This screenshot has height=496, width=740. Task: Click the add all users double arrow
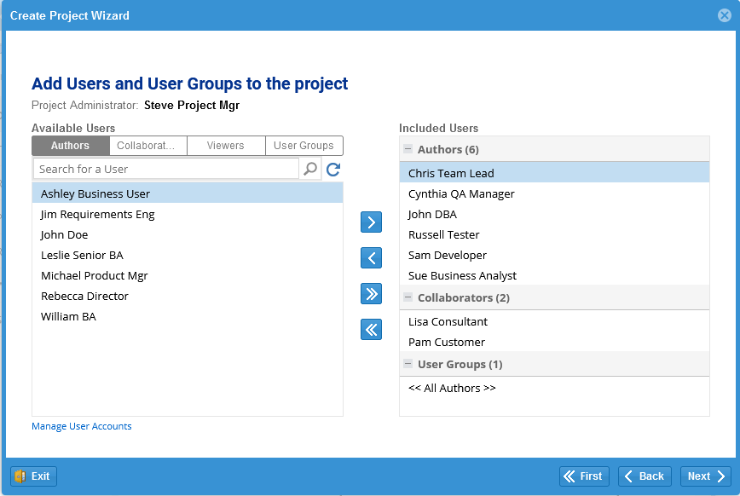[x=371, y=294]
